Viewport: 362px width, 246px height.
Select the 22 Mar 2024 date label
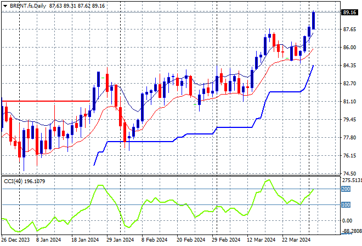296,240
